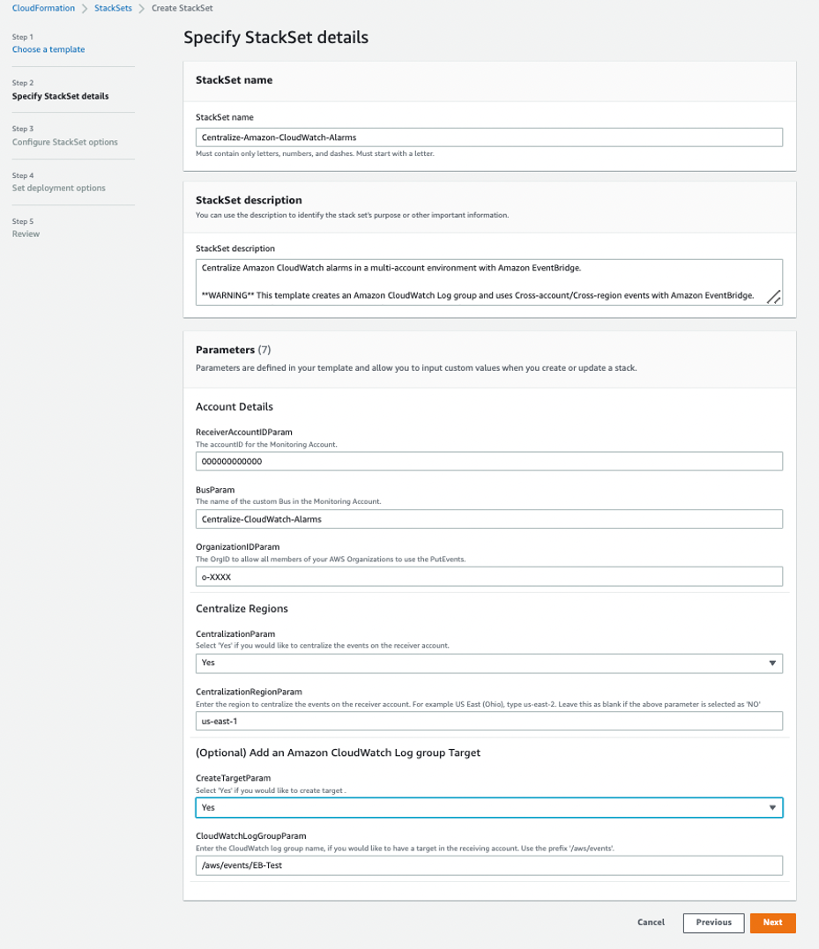819x949 pixels.
Task: Click Cancel to abort StackSet creation
Action: (x=651, y=922)
